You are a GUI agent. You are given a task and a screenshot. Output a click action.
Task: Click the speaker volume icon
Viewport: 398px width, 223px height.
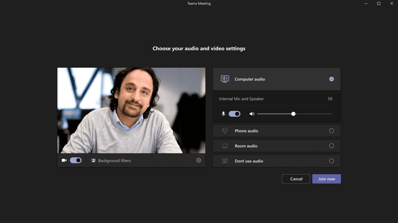click(252, 114)
